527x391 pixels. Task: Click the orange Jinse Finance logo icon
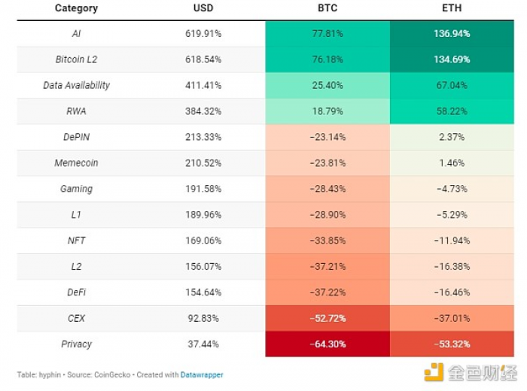click(434, 372)
